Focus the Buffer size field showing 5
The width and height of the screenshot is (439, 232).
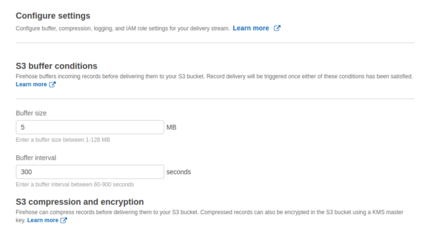[x=90, y=127]
